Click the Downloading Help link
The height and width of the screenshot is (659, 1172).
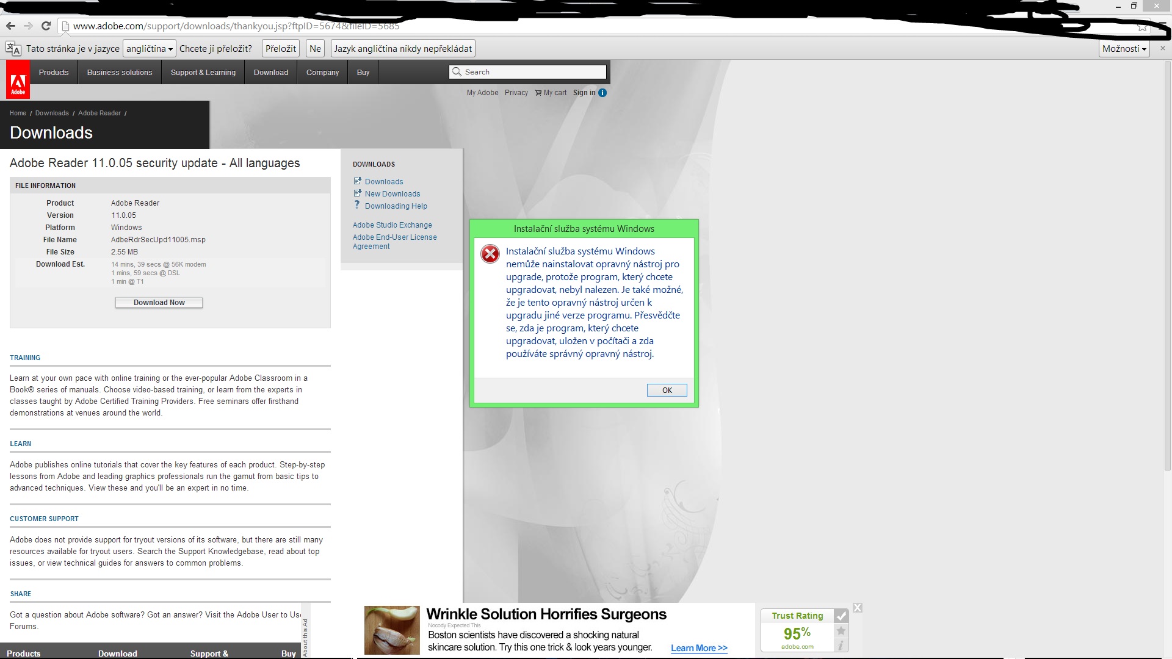pyautogui.click(x=396, y=206)
